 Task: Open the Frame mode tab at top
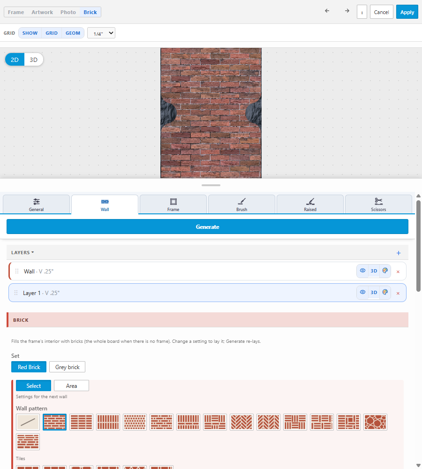coord(16,12)
